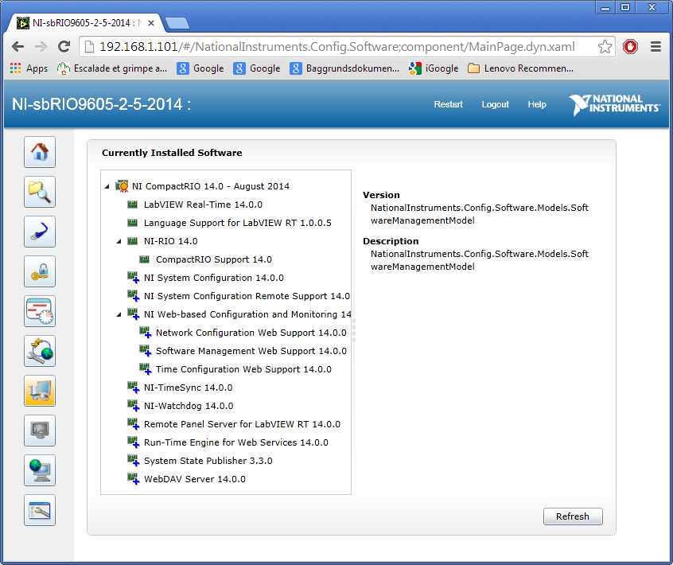Maximize the browser window
The image size is (673, 565).
625,7
